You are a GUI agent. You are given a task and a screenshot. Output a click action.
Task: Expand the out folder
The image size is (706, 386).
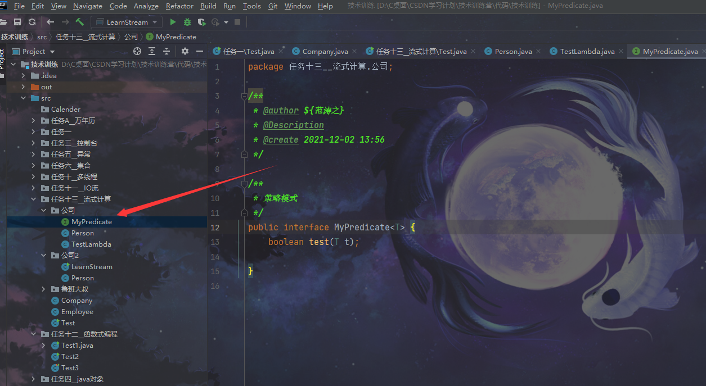23,87
